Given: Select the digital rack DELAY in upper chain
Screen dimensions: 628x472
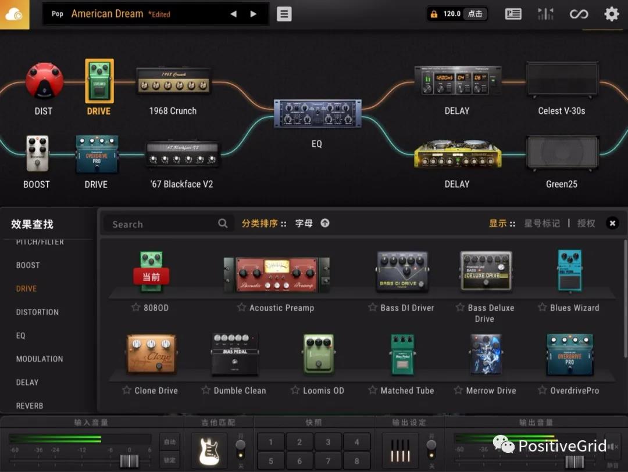Looking at the screenshot, I should coord(458,81).
